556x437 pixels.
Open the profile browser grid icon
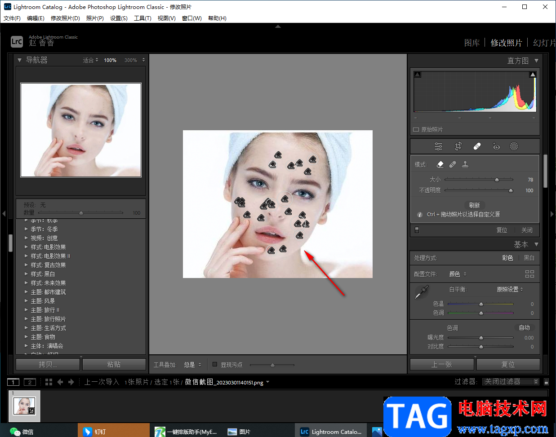coord(529,274)
